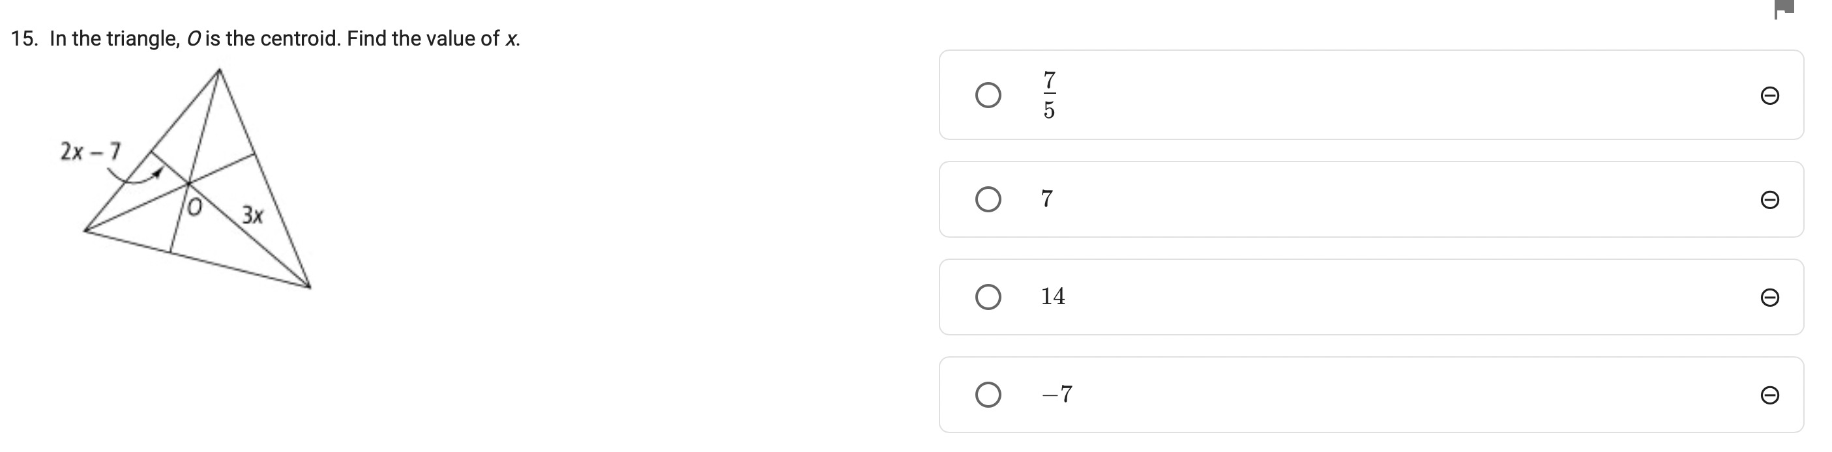Select the 7/5 radio button
The image size is (1832, 452).
(x=988, y=95)
